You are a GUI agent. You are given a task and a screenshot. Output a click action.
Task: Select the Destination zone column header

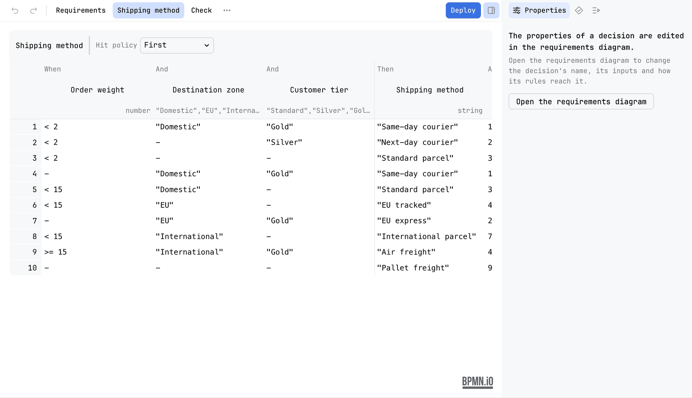[208, 90]
